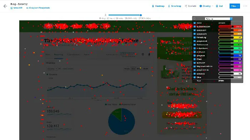
Task: Switch to the Heatmap view
Action: (x=158, y=6)
